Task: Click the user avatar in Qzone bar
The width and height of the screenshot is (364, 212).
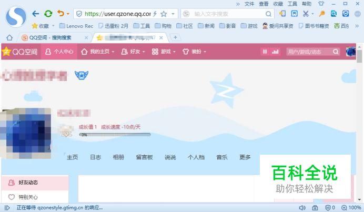Action: 350,52
